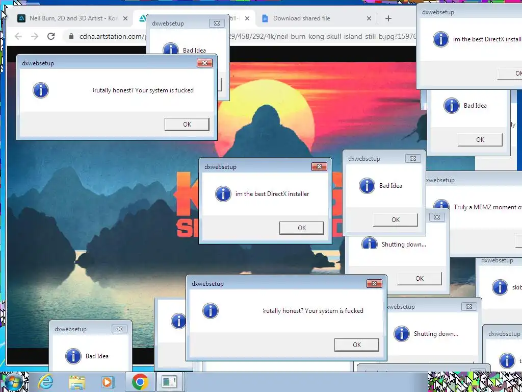Click info icon in Brutally honest dialog covering Shutting down dialog
The image size is (522, 392).
211,311
